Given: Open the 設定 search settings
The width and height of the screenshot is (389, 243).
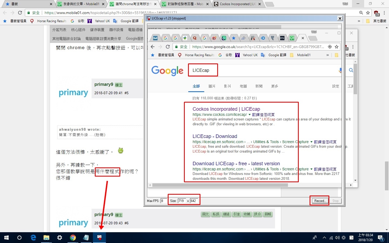Looking at the screenshot, I should click(x=336, y=86).
